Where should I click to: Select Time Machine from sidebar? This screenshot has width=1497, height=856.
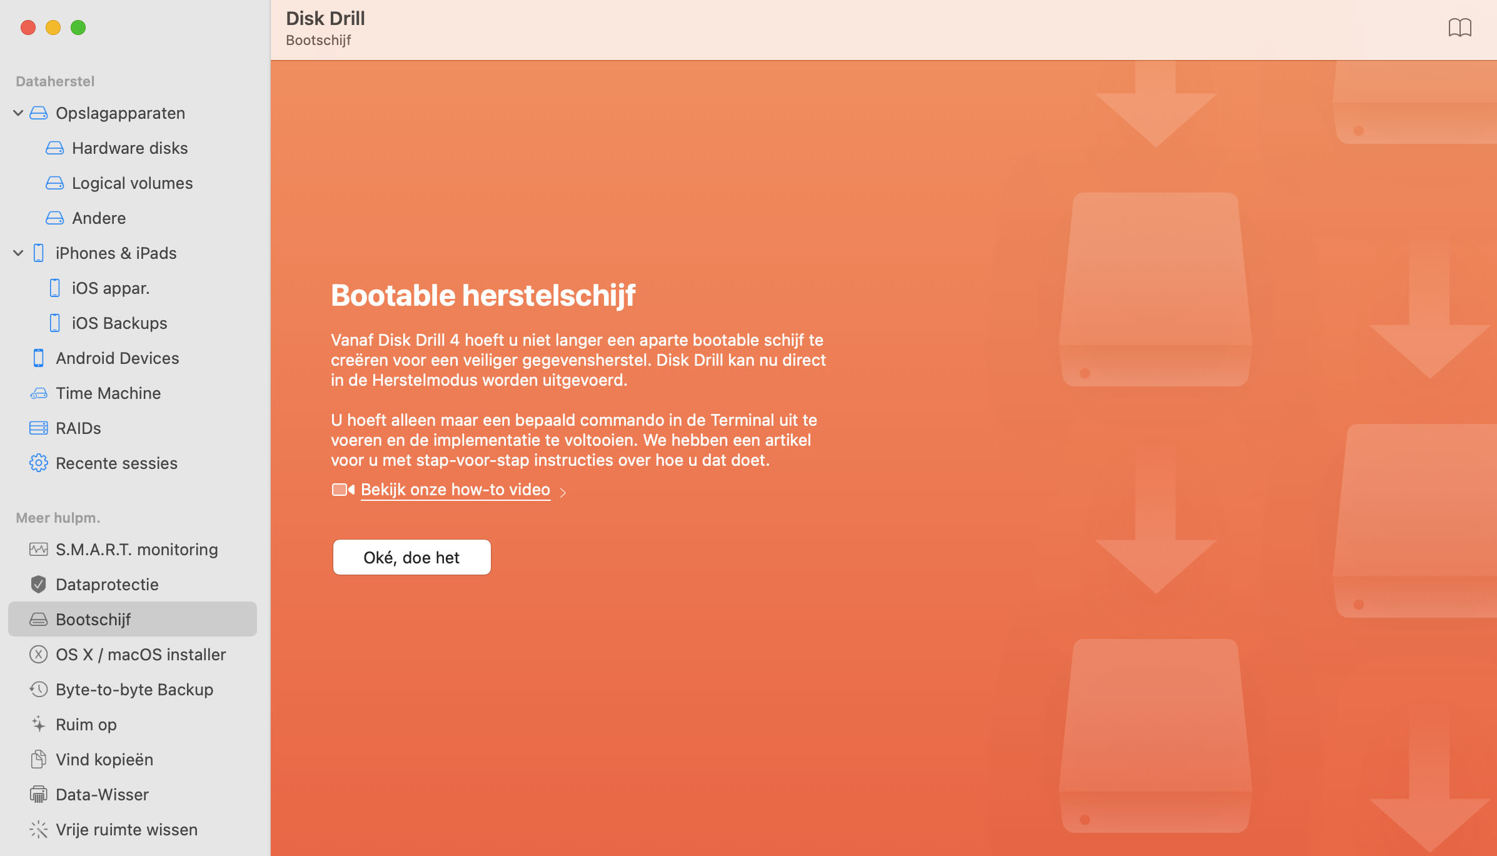[108, 393]
